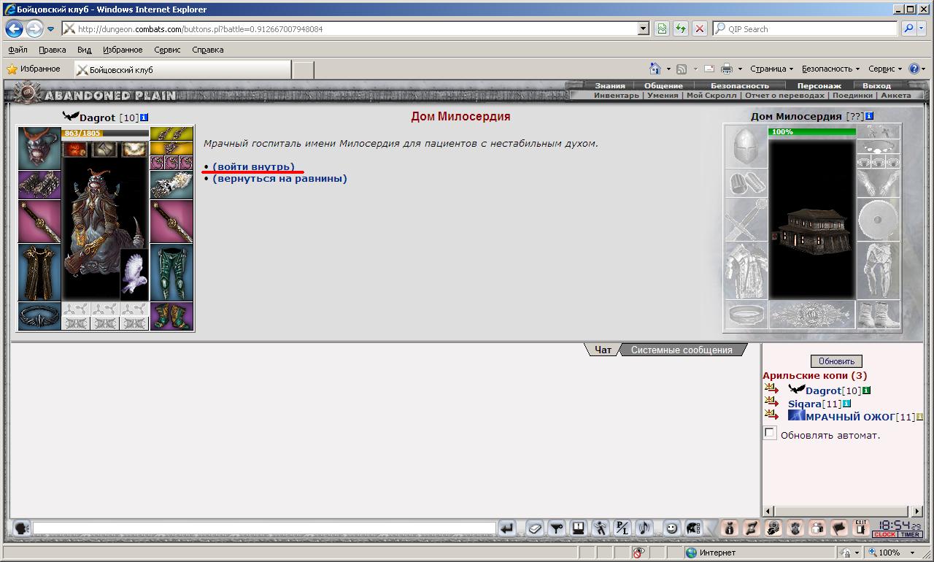Click the friends icon in bottom toolbar
Image resolution: width=934 pixels, height=562 pixels.
click(x=817, y=528)
